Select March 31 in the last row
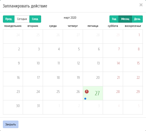This screenshot has height=131, width=146. coord(33,107)
